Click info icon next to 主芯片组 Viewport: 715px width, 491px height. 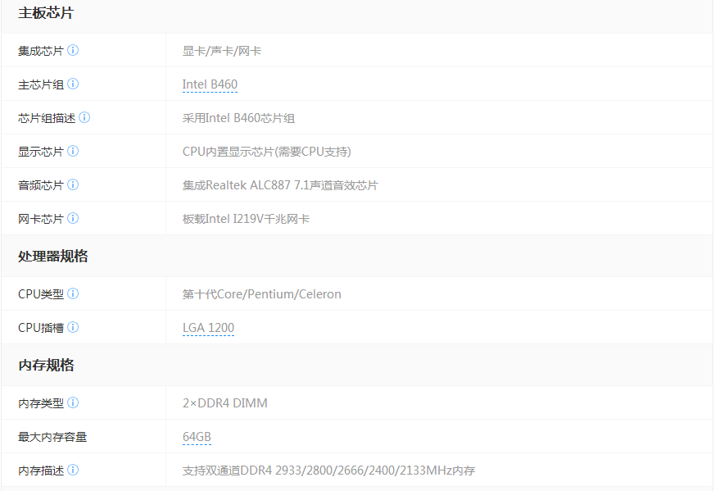coord(73,84)
